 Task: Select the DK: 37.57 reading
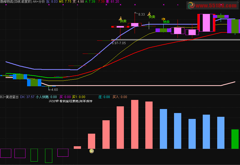tap(27, 97)
